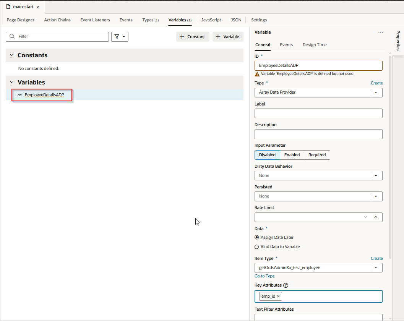Select Assign Data Later radio option
The height and width of the screenshot is (321, 404).
257,237
